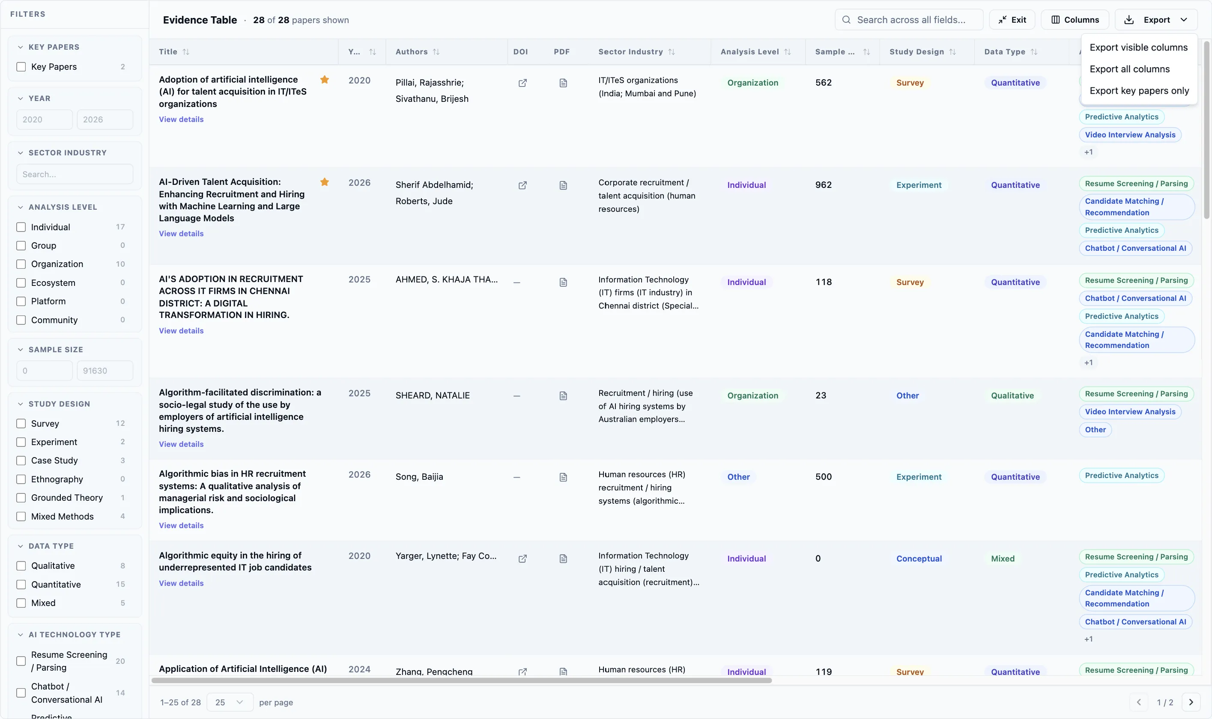Click the star icon on the Pillai paper row
This screenshot has height=719, width=1212.
tap(324, 80)
